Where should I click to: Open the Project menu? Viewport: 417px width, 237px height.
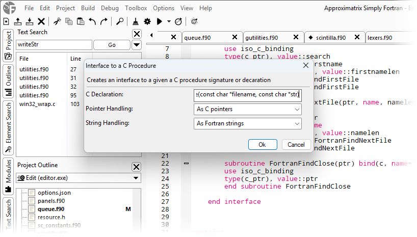coord(65,8)
